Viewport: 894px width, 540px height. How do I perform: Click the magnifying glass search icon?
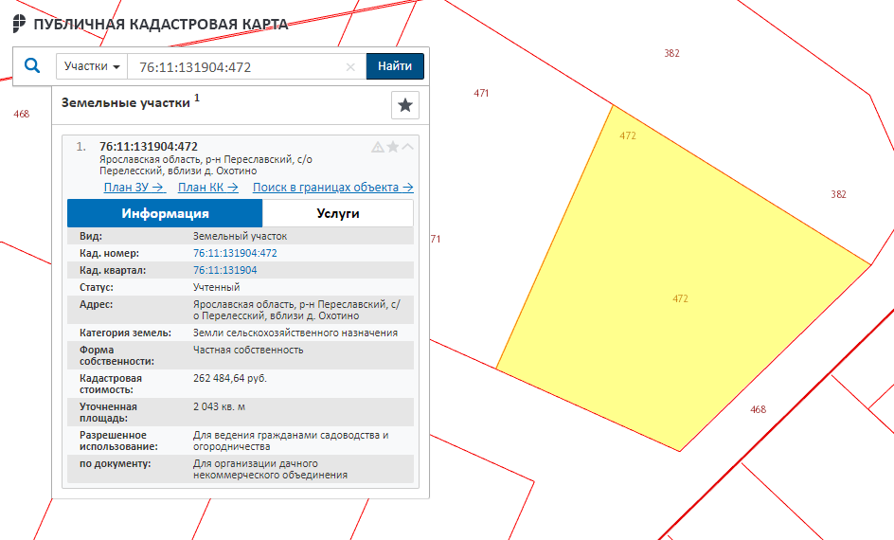pyautogui.click(x=32, y=66)
